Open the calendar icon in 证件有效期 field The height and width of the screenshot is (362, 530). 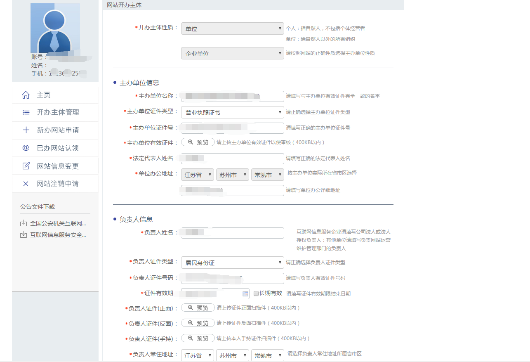pos(245,294)
